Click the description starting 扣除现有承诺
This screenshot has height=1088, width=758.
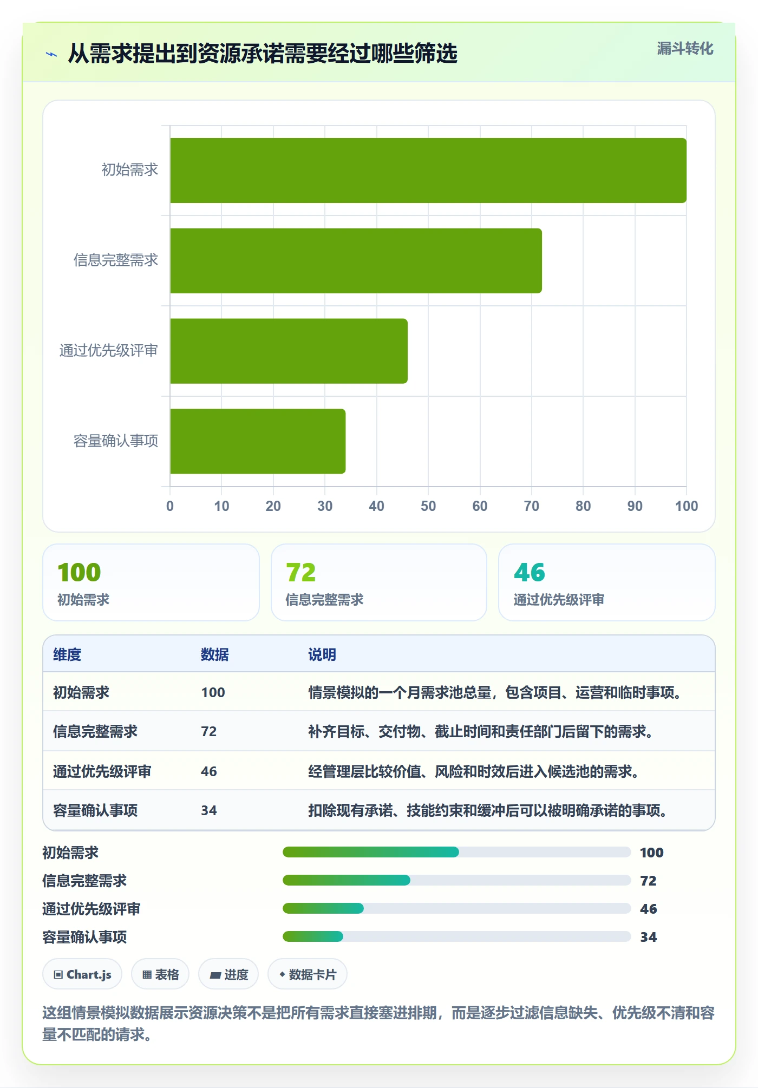488,810
